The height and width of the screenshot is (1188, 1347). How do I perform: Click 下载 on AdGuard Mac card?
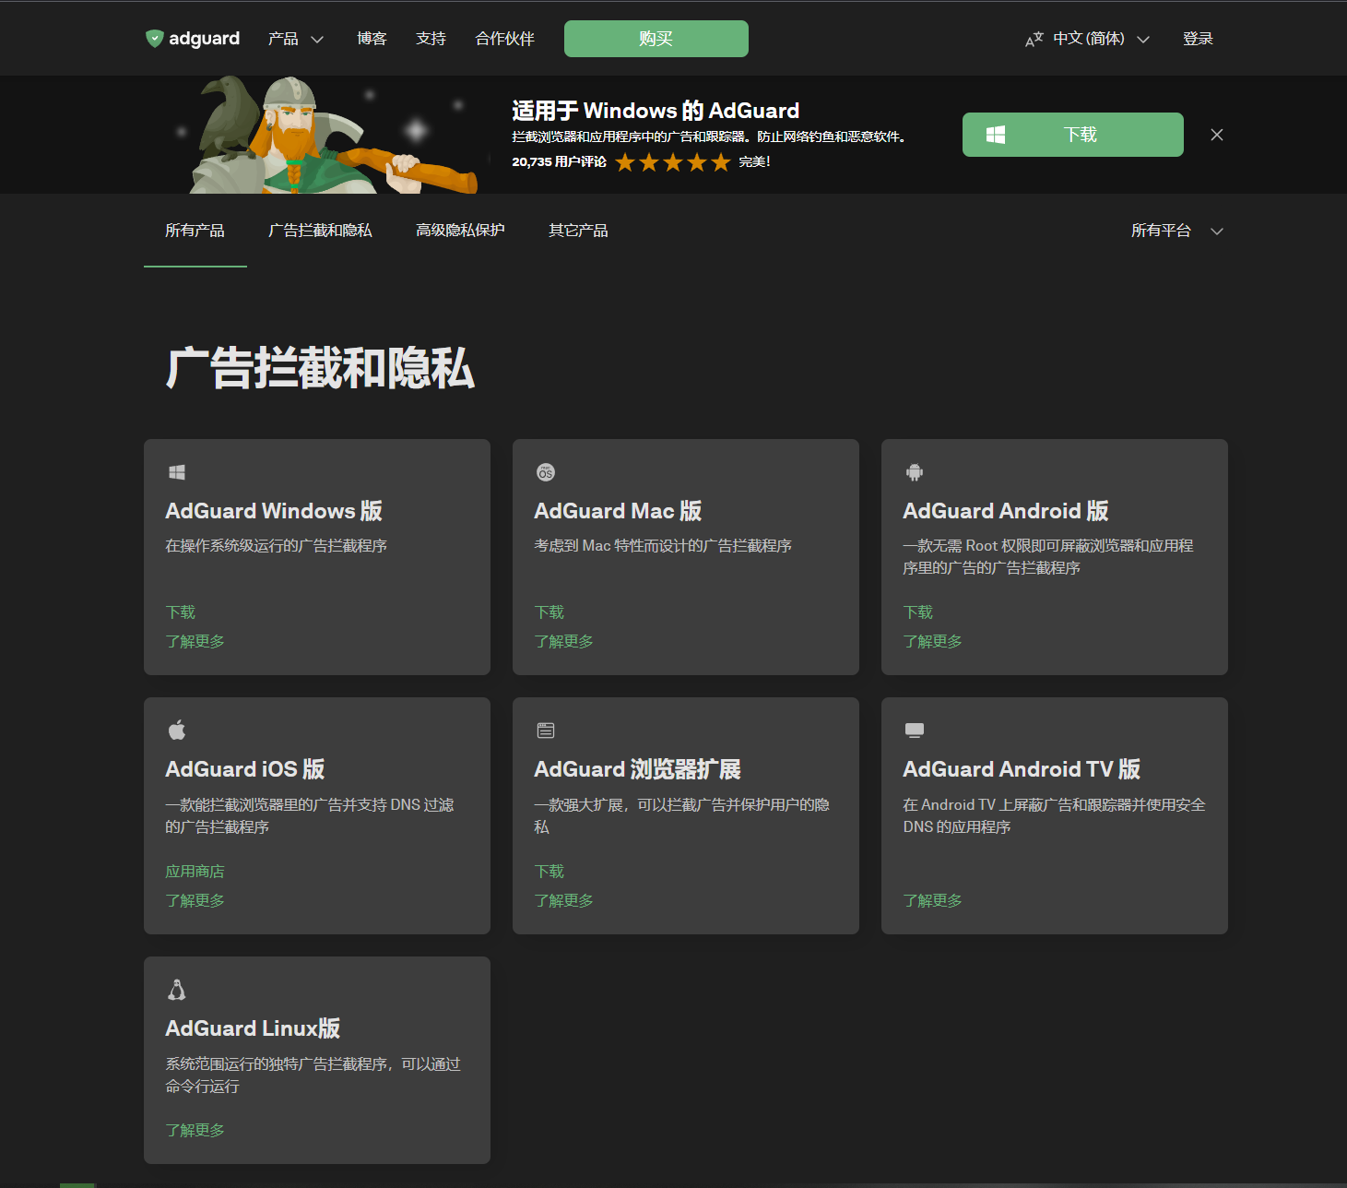(x=549, y=612)
